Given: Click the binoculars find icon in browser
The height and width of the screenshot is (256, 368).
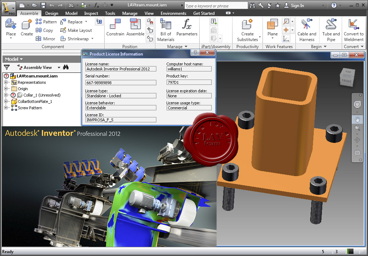Looking at the screenshot, I should 66,67.
